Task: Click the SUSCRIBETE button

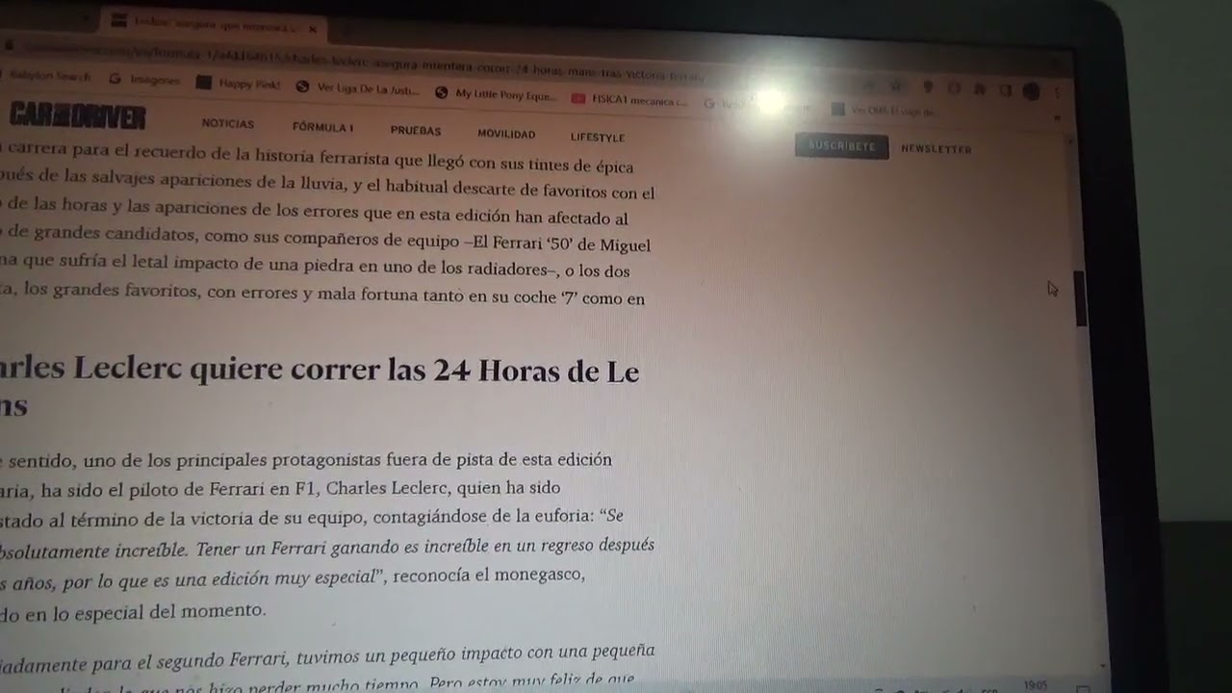Action: click(841, 146)
